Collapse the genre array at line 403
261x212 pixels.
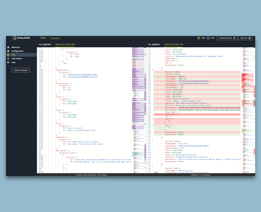(152, 119)
